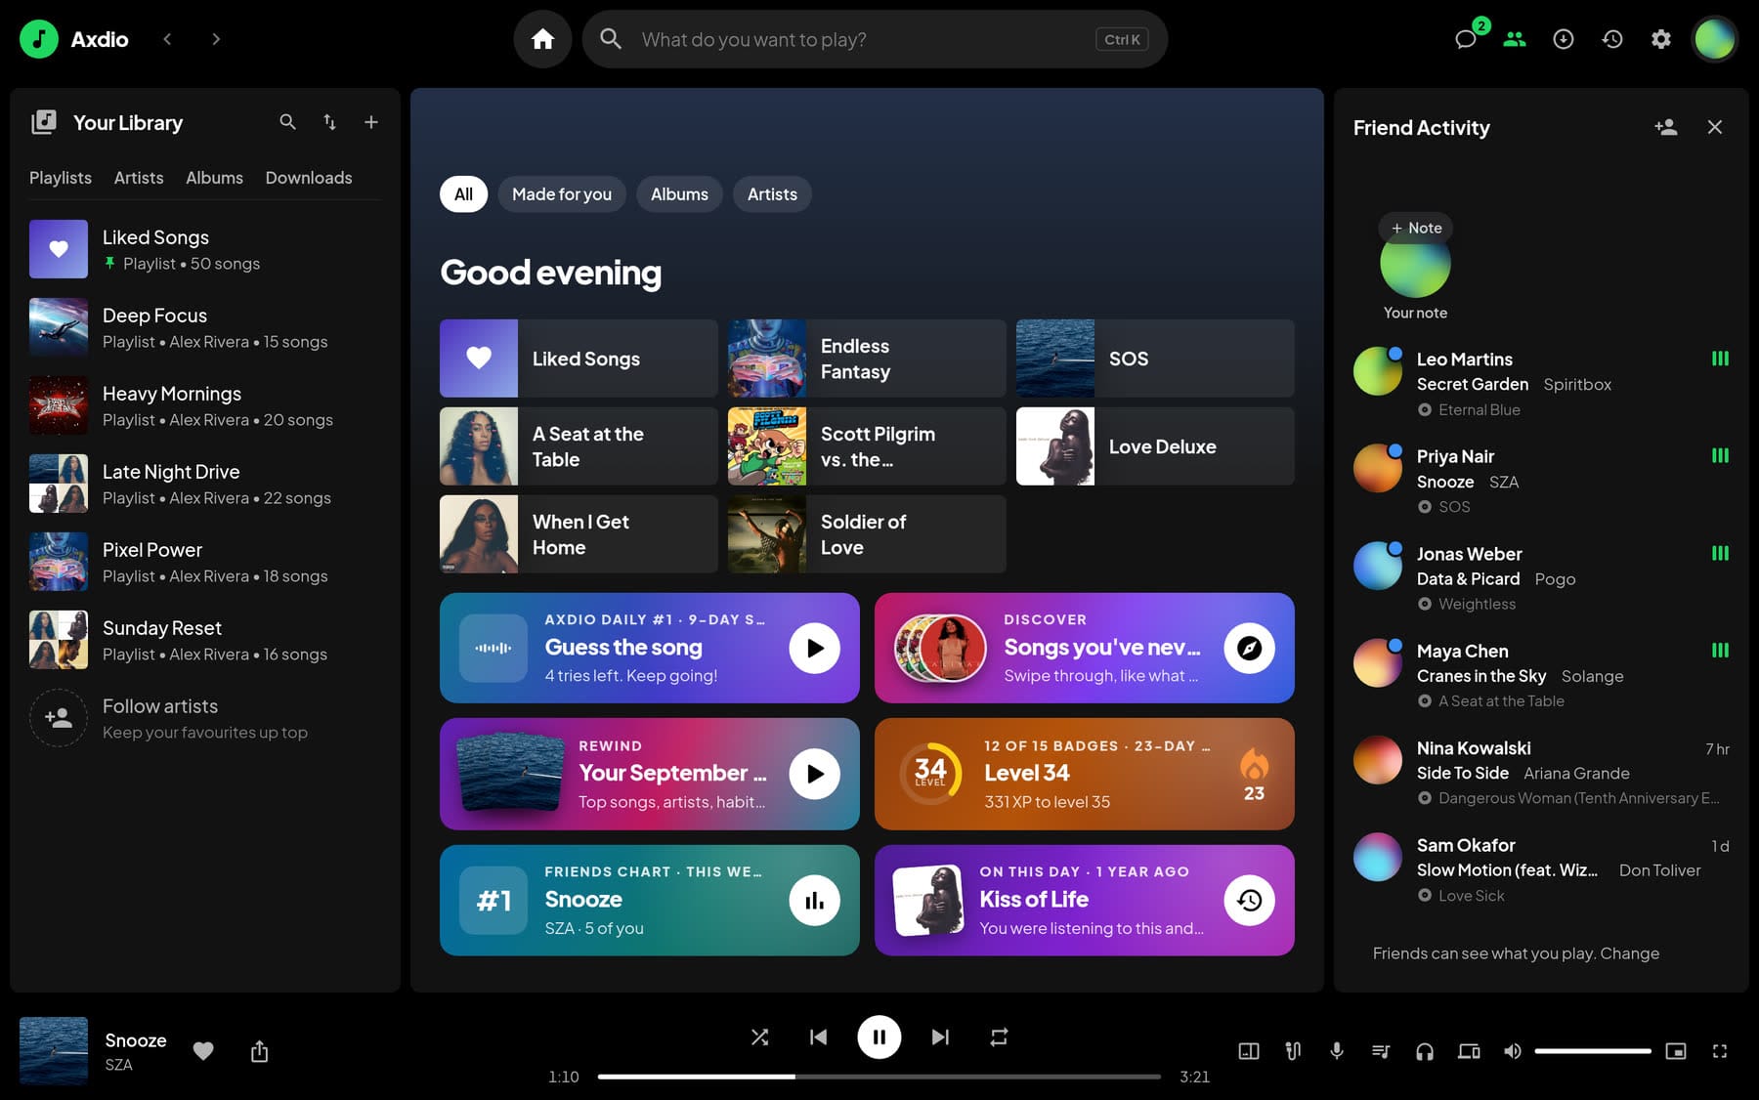The width and height of the screenshot is (1759, 1100).
Task: Pause the current track
Action: coord(879,1037)
